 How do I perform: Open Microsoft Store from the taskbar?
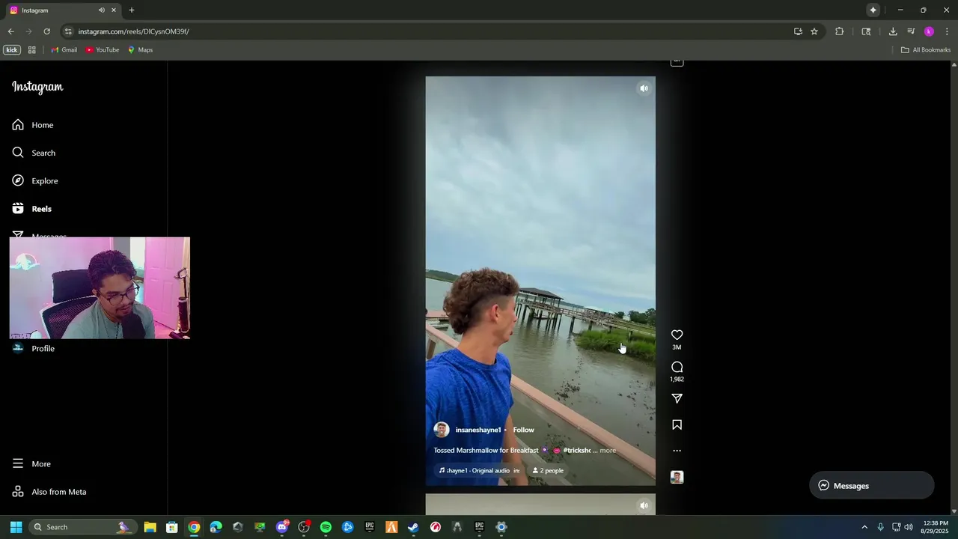tap(172, 527)
